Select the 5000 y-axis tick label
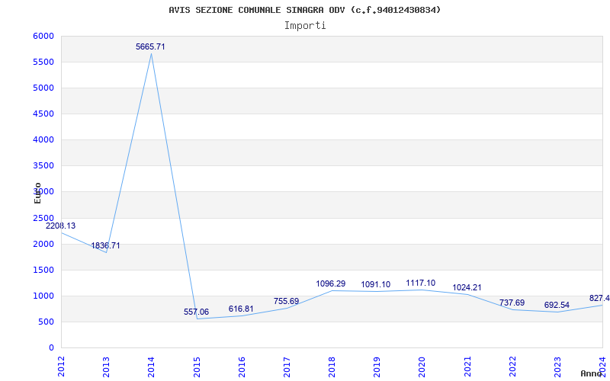Image resolution: width=610 pixels, height=381 pixels. (43, 88)
